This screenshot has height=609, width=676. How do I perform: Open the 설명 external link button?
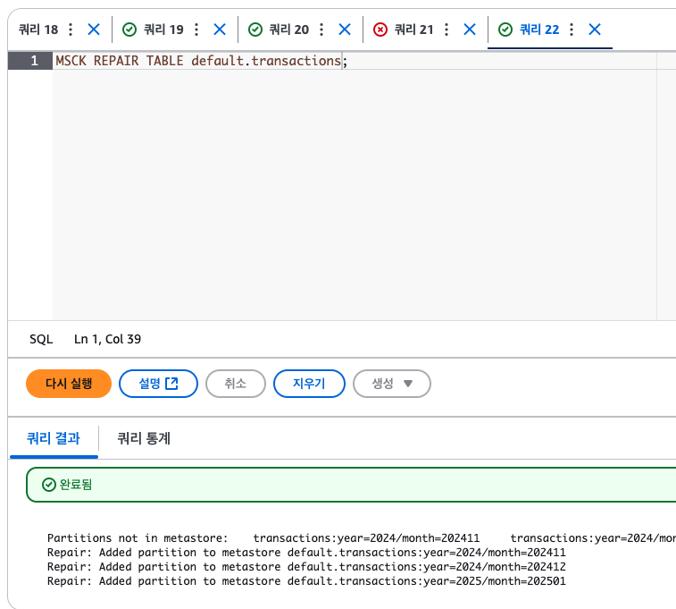coord(158,384)
